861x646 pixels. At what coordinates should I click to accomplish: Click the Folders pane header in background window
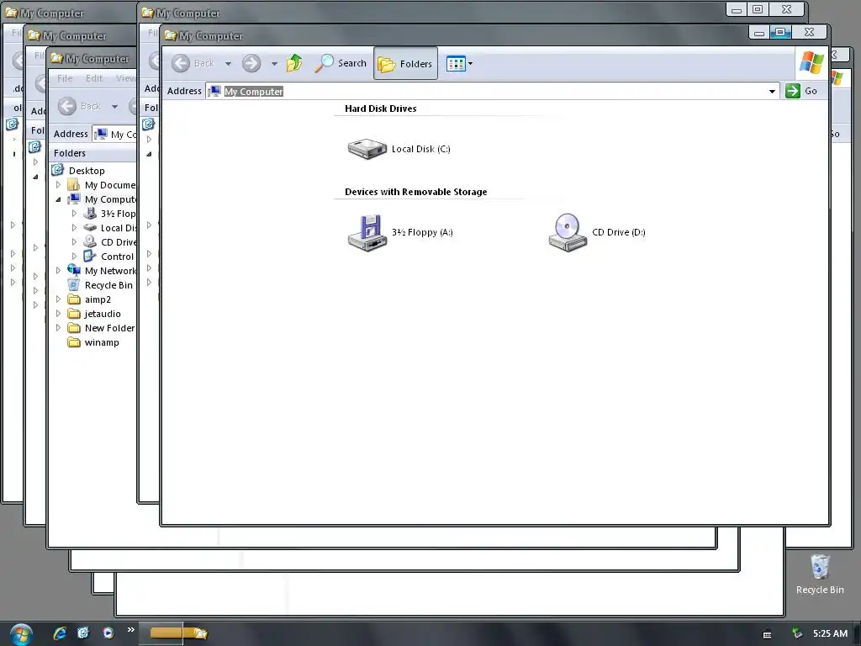click(x=69, y=153)
